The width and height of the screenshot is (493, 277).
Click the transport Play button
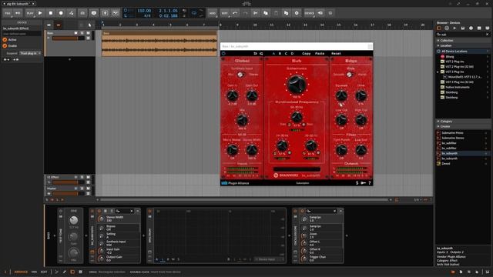pyautogui.click(x=40, y=13)
